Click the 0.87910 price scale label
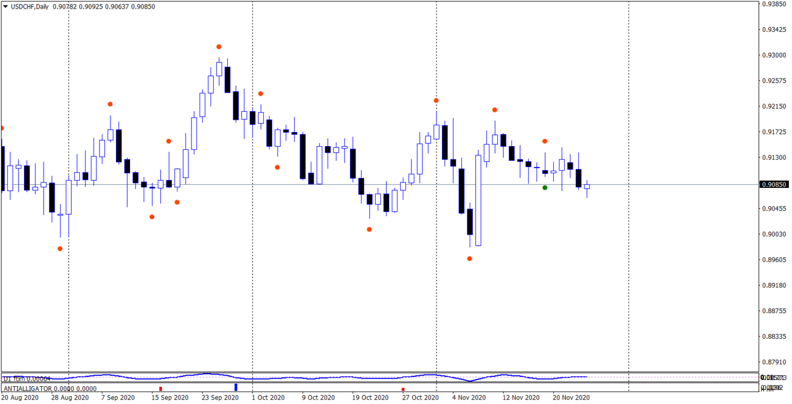Viewport: 792px width, 404px height. point(774,363)
